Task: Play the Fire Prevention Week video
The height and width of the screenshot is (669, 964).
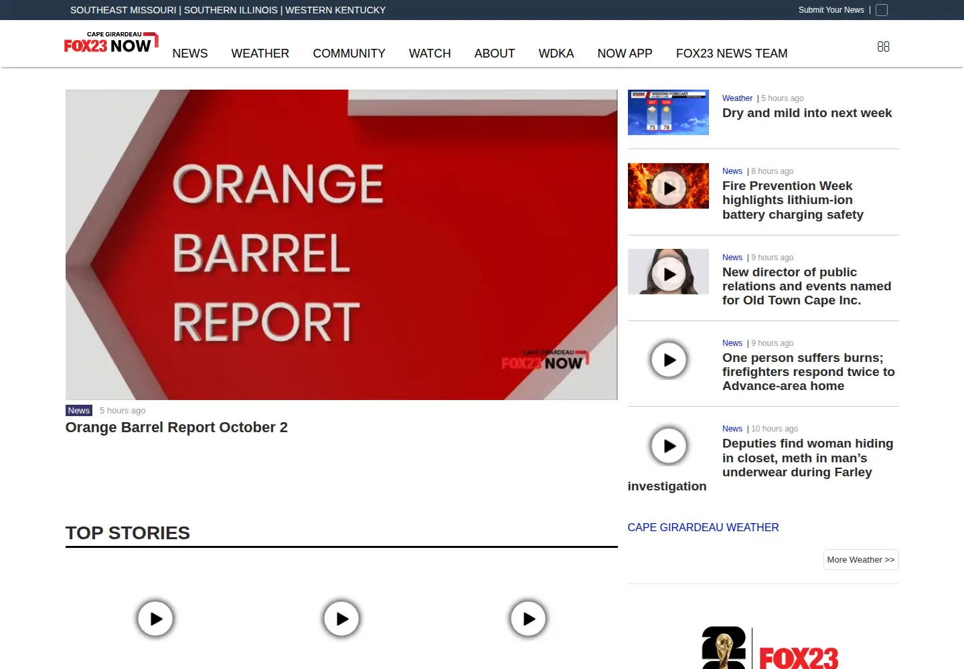Action: click(x=669, y=189)
